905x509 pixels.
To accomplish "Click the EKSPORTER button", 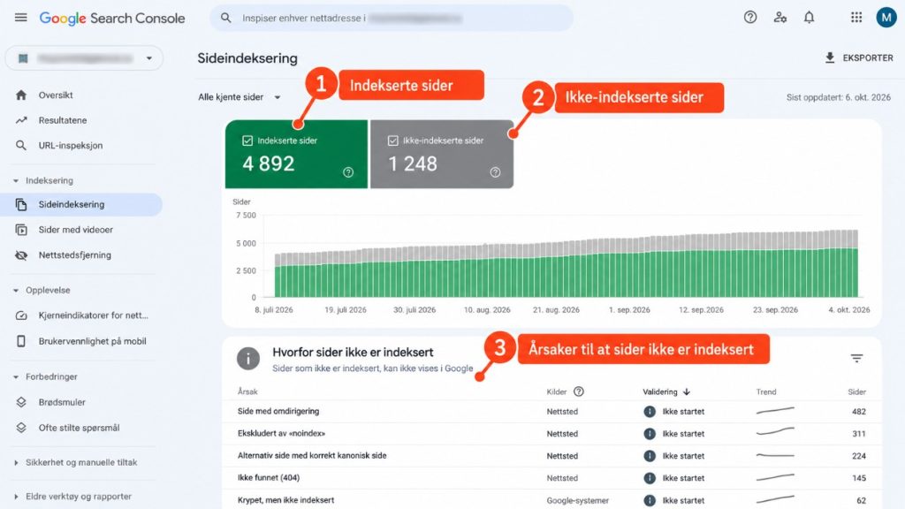I will pos(859,57).
